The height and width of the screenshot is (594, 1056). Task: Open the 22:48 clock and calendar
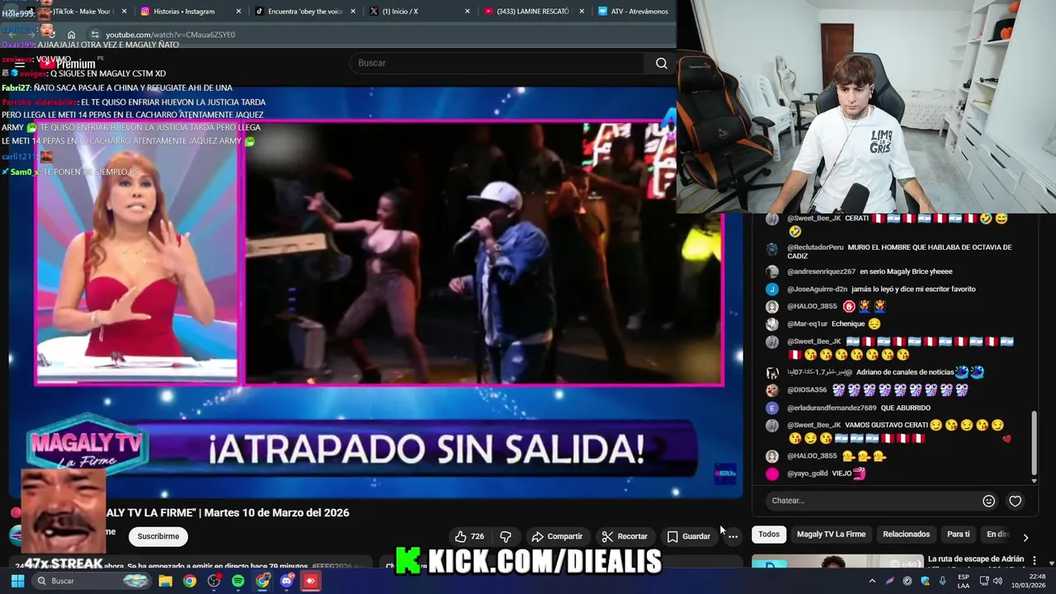[1030, 581]
